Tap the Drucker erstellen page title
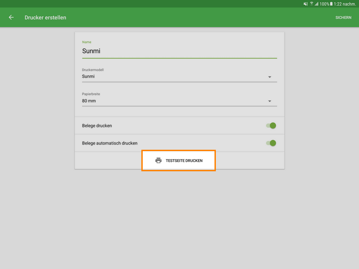The width and height of the screenshot is (359, 269). (45, 17)
